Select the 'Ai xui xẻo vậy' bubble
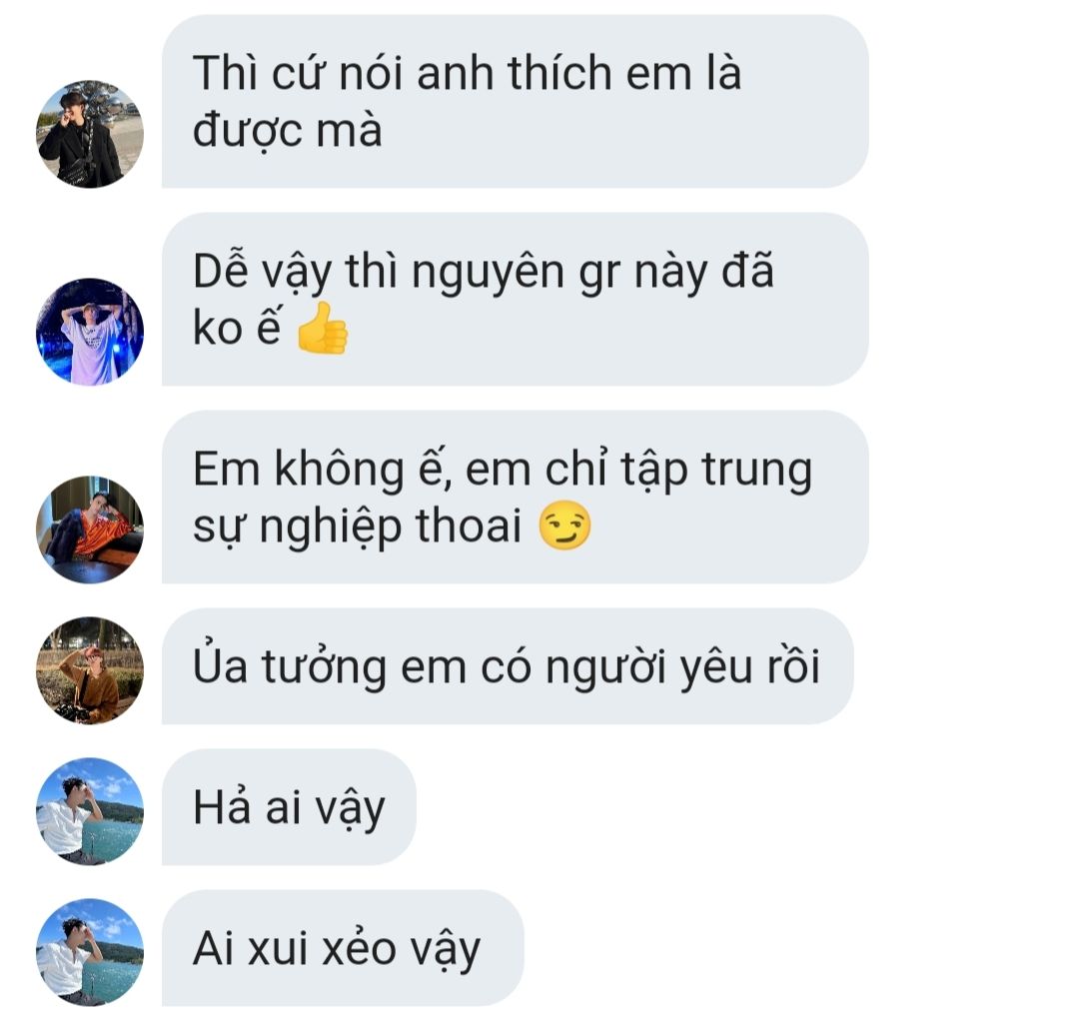The width and height of the screenshot is (1079, 1021). pyautogui.click(x=343, y=948)
